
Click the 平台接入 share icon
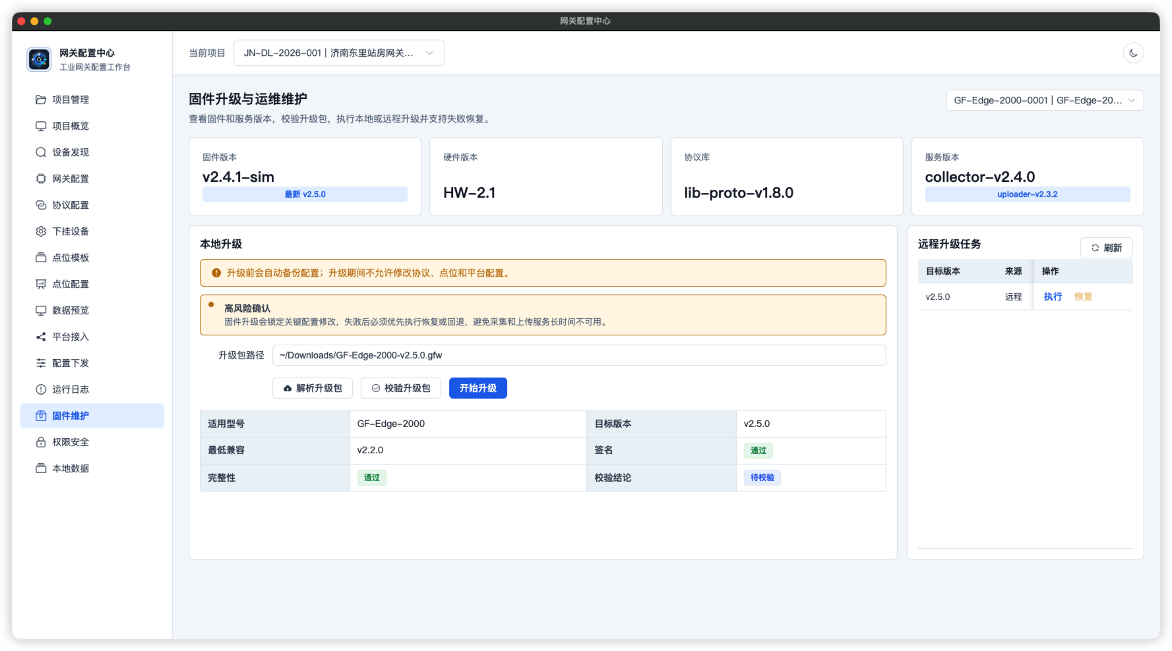(x=41, y=337)
